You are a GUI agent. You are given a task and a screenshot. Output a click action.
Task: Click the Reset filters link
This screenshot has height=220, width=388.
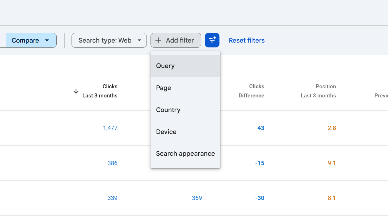[246, 40]
